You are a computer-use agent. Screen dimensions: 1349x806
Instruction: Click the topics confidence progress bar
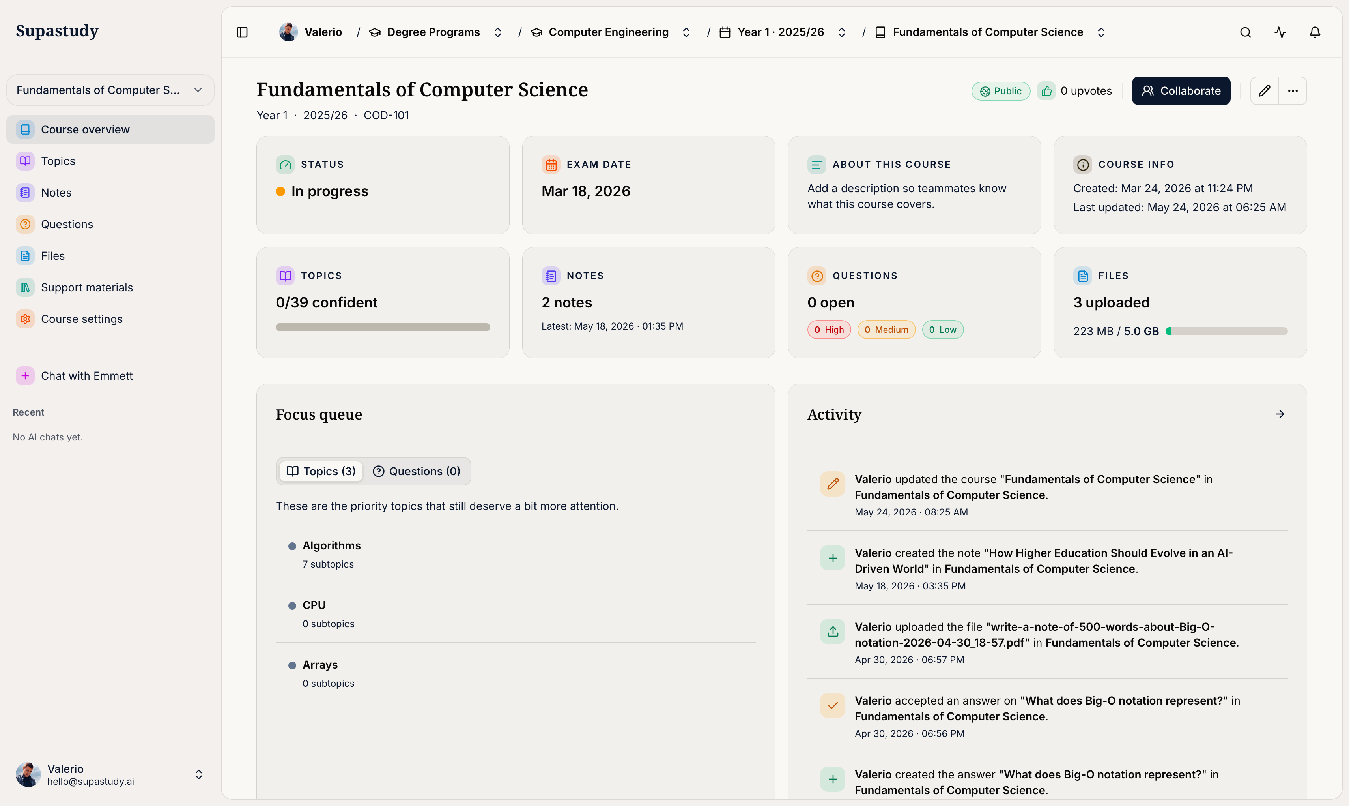pyautogui.click(x=383, y=327)
